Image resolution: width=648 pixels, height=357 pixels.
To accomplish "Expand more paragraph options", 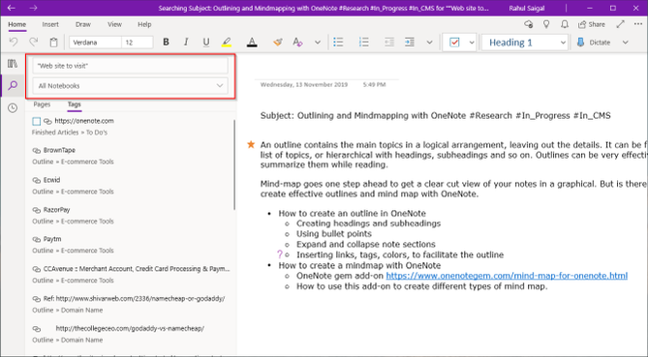I will tap(429, 43).
